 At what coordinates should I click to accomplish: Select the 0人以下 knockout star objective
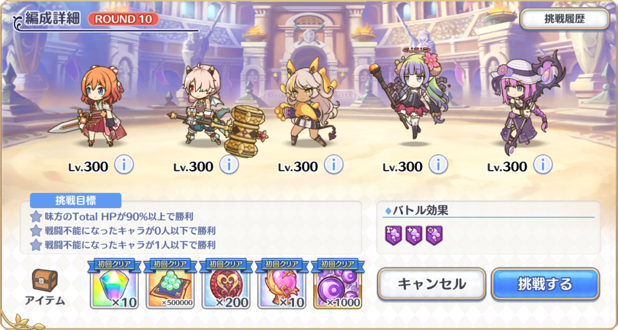[x=123, y=231]
